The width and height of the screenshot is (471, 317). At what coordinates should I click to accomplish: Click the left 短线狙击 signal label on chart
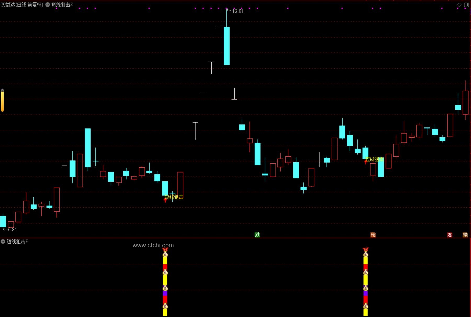[x=174, y=197]
